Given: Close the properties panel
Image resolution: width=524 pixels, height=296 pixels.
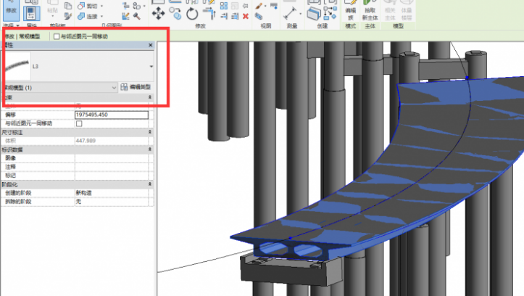Looking at the screenshot, I should tap(150, 45).
